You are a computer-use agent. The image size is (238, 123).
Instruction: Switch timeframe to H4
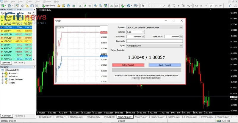pyautogui.click(x=206, y=6)
